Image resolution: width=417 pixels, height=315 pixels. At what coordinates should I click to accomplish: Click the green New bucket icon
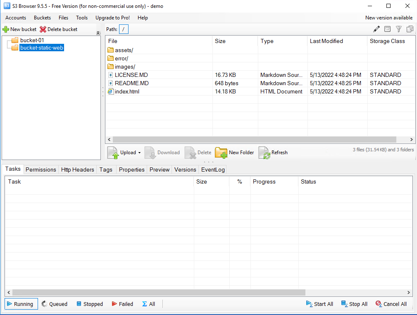7,29
